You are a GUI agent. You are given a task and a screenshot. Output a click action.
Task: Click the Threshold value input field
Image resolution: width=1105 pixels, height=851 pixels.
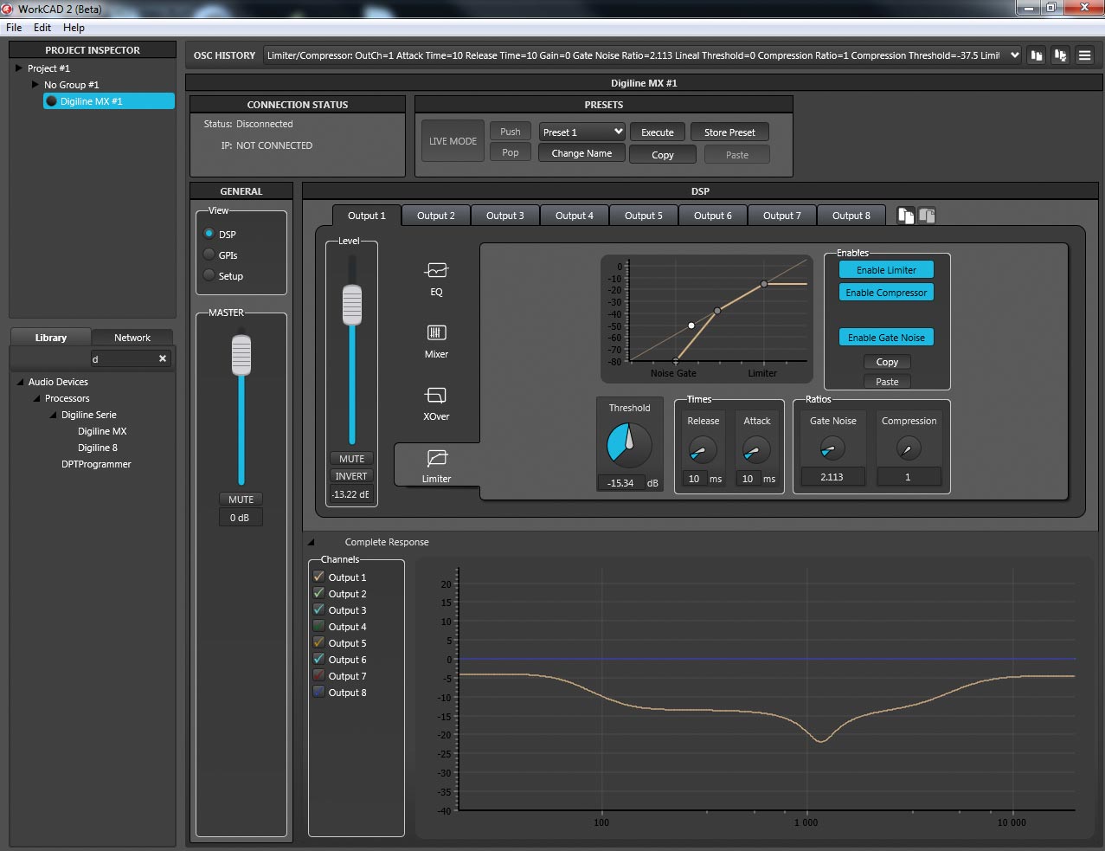coord(620,483)
